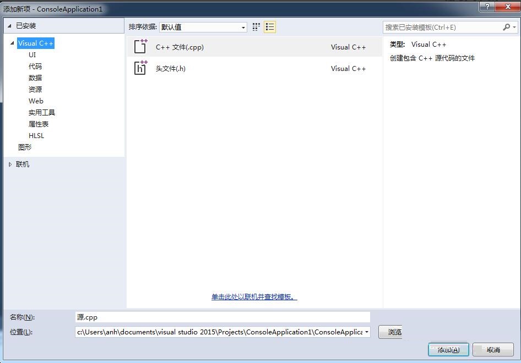Collapse the 已安装 section

(9, 26)
